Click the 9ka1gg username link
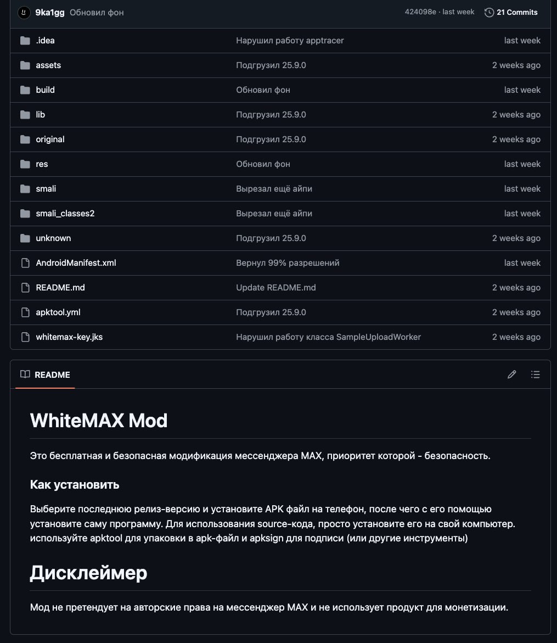The height and width of the screenshot is (643, 557). pyautogui.click(x=50, y=12)
